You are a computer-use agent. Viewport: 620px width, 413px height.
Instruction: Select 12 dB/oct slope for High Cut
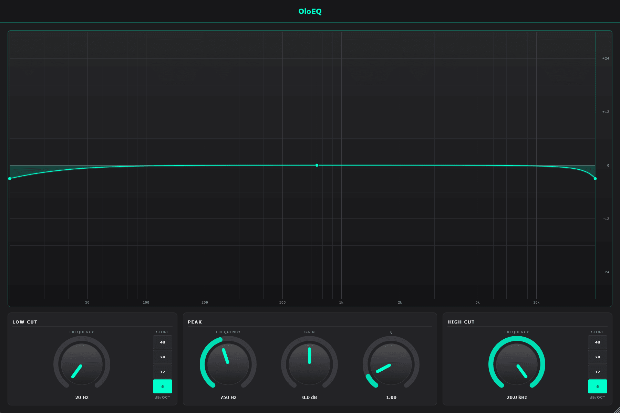tap(598, 372)
